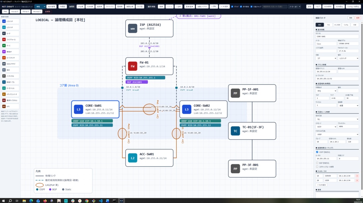Click the 拠点管理 site management button
The width and height of the screenshot is (363, 203).
click(x=51, y=6)
